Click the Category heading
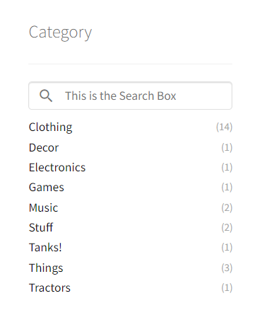The image size is (255, 320). (60, 33)
